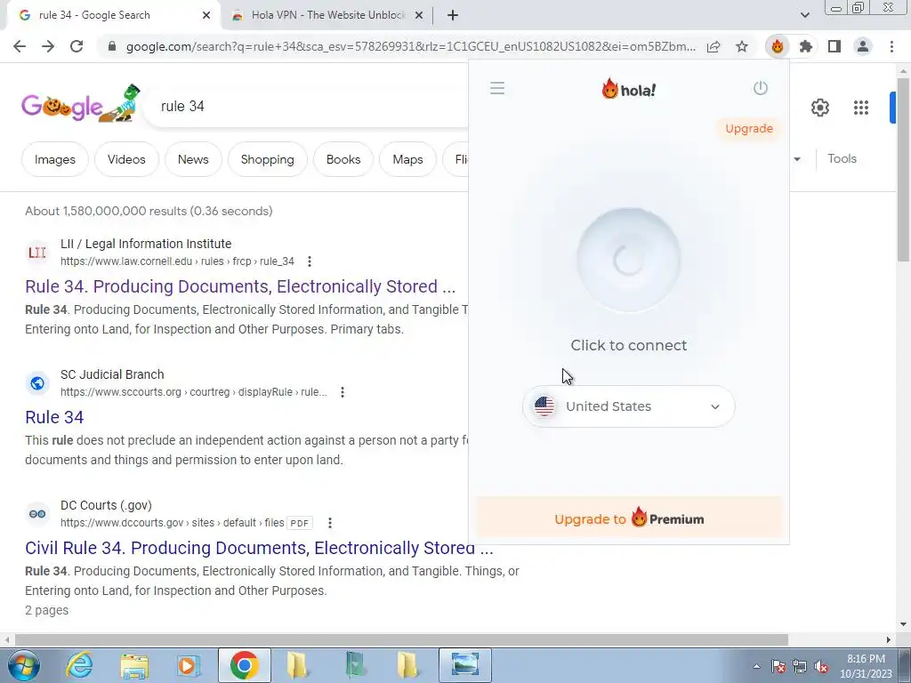Expand the United States country selector
The width and height of the screenshot is (911, 683).
[x=629, y=406]
